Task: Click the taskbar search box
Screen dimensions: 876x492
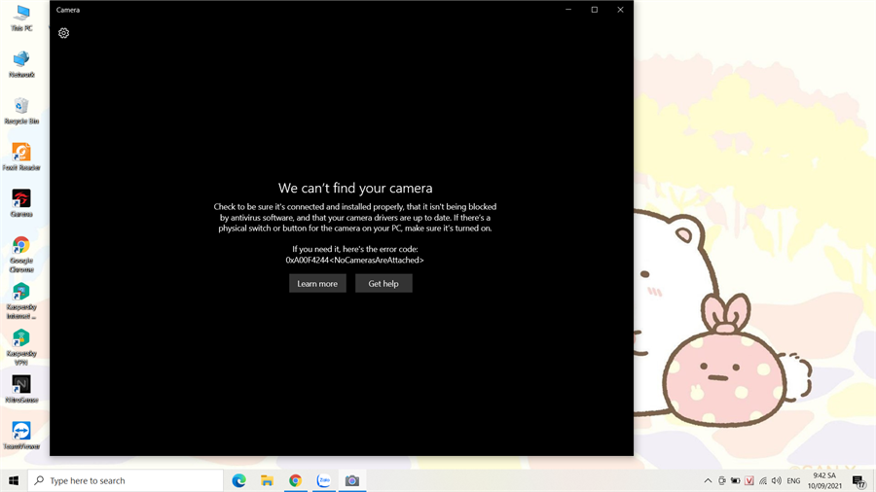Action: 127,480
